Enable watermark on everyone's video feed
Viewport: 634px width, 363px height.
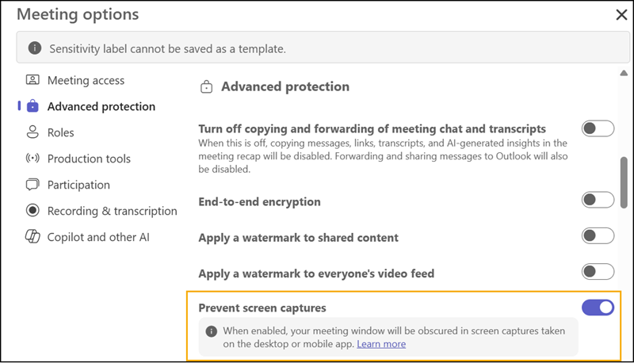pos(598,272)
